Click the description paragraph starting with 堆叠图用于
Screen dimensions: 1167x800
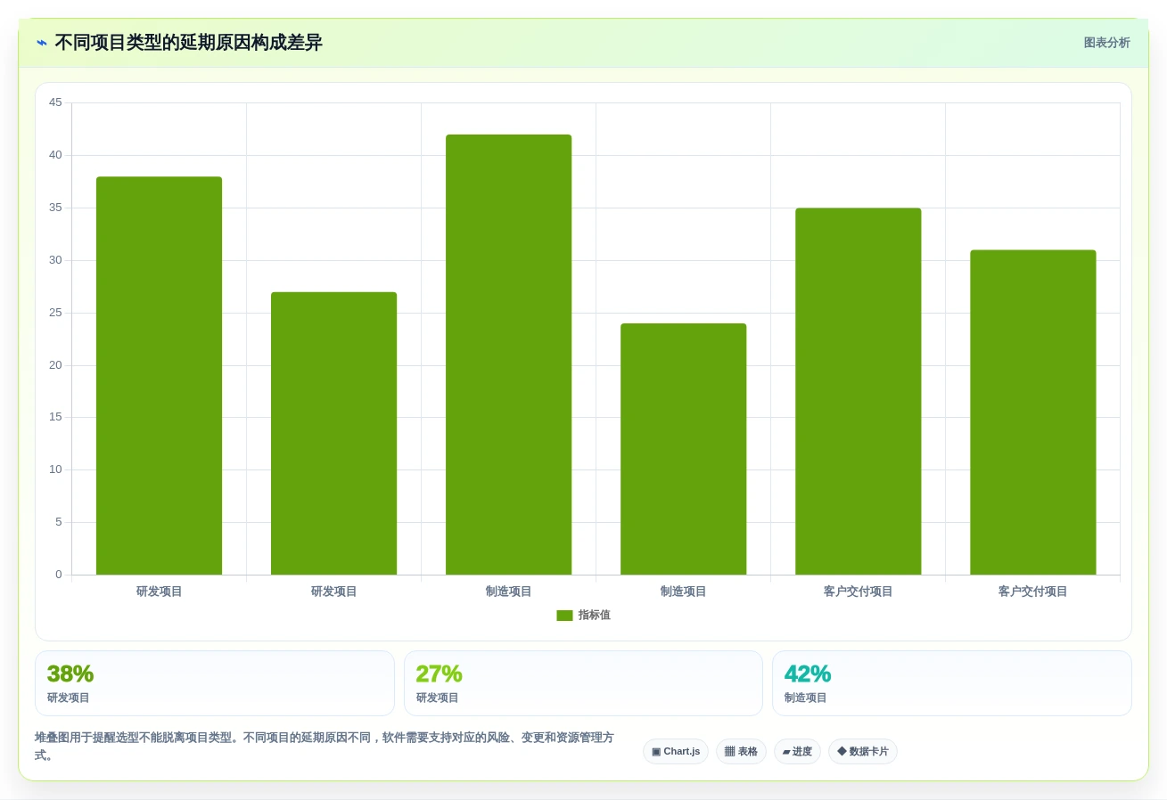pyautogui.click(x=325, y=747)
